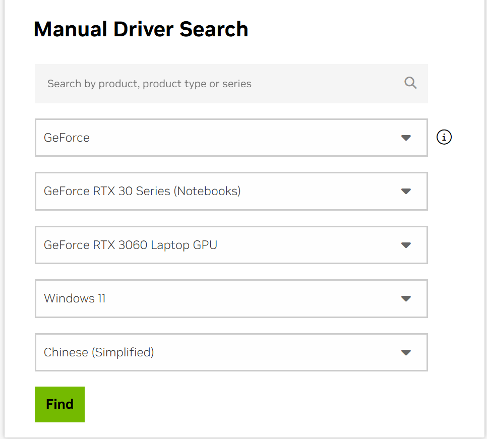Viewport: 487px width, 439px height.
Task: Open the GeForce product type dropdown
Action: [x=231, y=138]
